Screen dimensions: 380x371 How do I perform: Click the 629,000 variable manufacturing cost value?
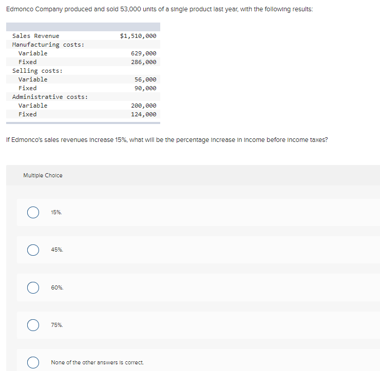(x=144, y=53)
